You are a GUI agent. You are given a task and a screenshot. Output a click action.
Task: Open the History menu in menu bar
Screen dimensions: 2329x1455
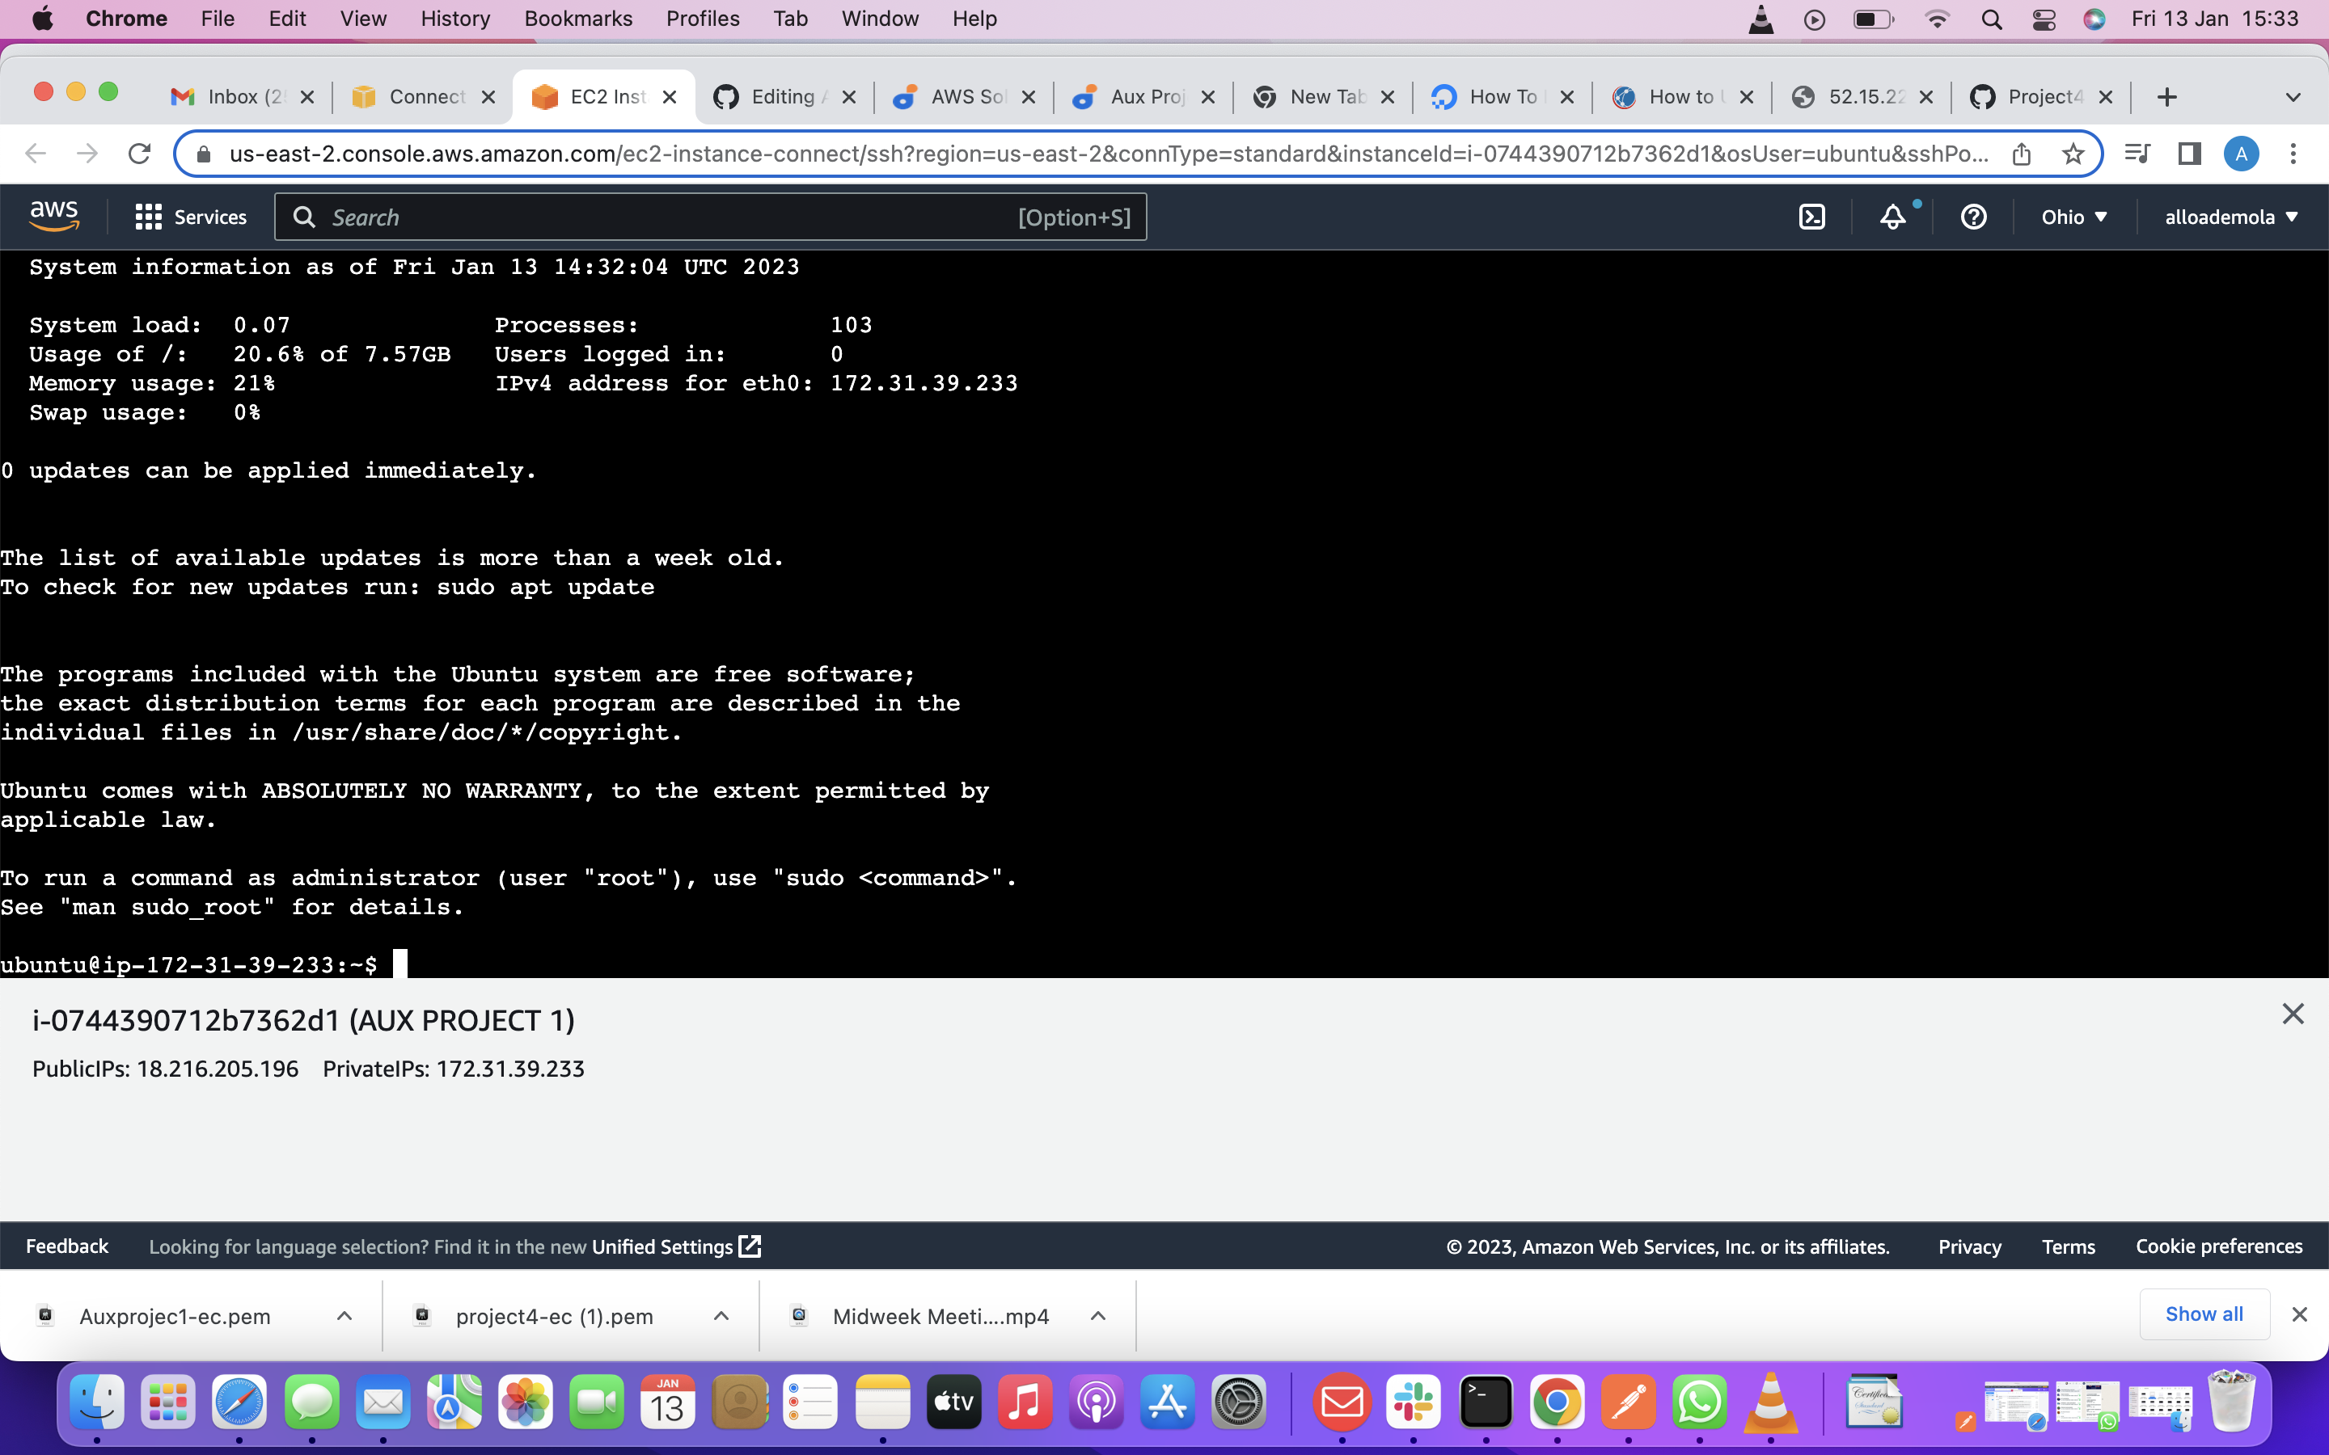pyautogui.click(x=455, y=19)
